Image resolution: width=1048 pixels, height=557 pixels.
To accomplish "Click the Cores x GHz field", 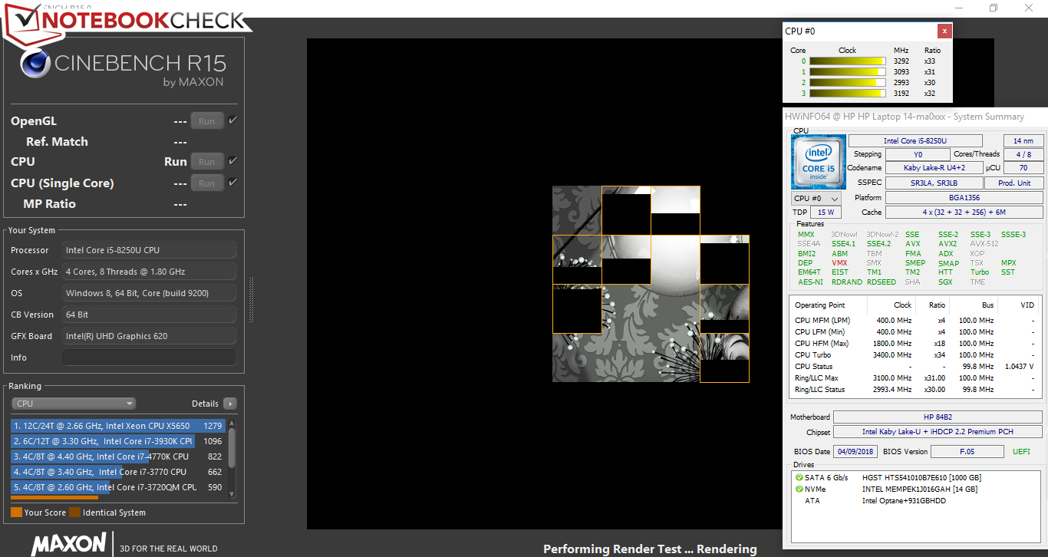I will [x=149, y=272].
